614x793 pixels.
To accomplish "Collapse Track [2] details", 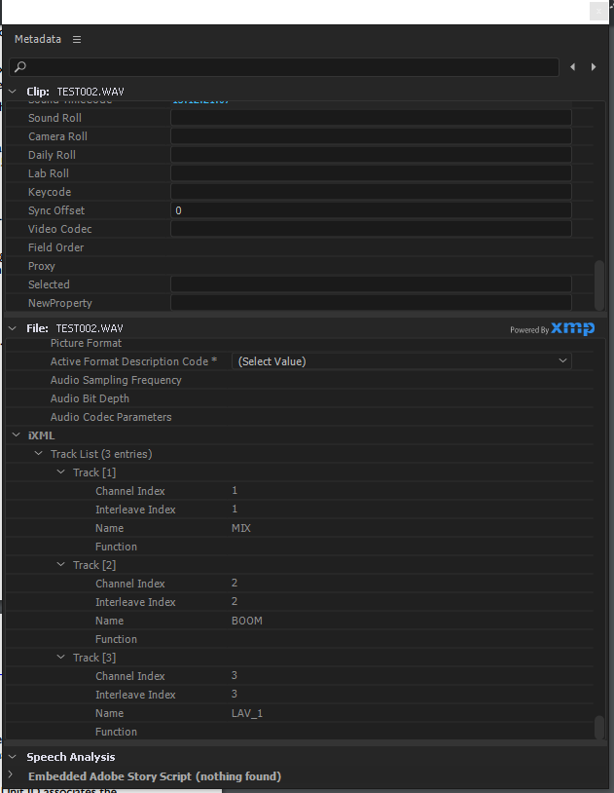I will [60, 564].
